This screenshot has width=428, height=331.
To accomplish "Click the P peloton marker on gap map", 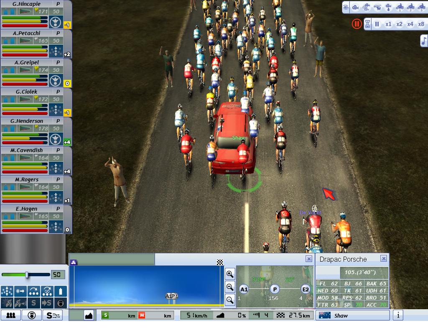I will [274, 289].
